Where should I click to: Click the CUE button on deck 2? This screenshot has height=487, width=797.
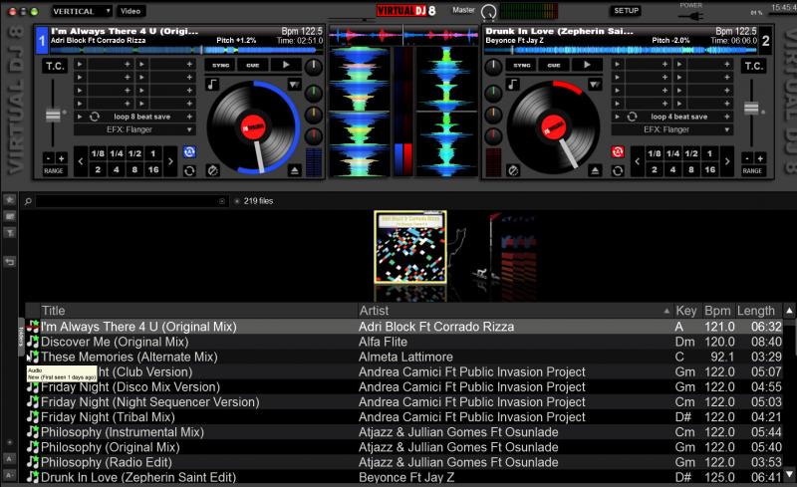coord(554,65)
